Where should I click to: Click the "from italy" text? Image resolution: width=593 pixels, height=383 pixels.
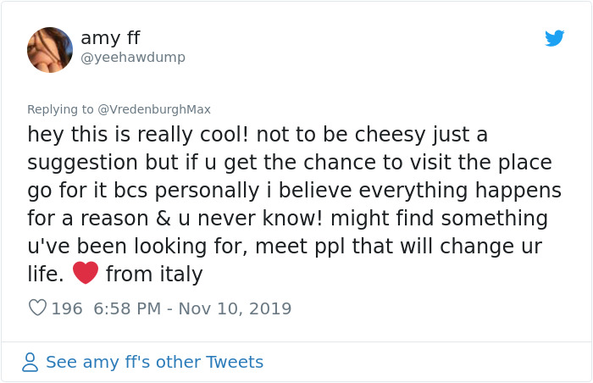[154, 274]
